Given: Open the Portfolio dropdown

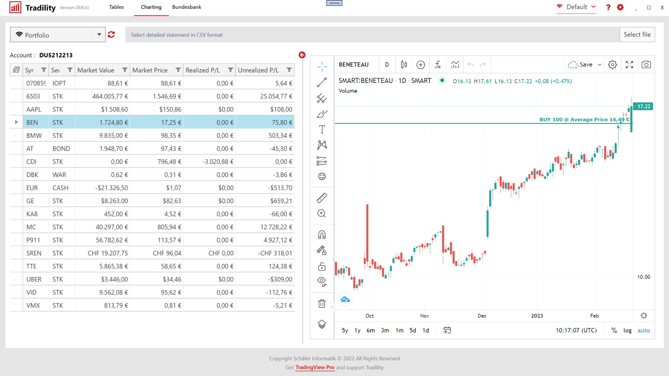Looking at the screenshot, I should coord(58,34).
